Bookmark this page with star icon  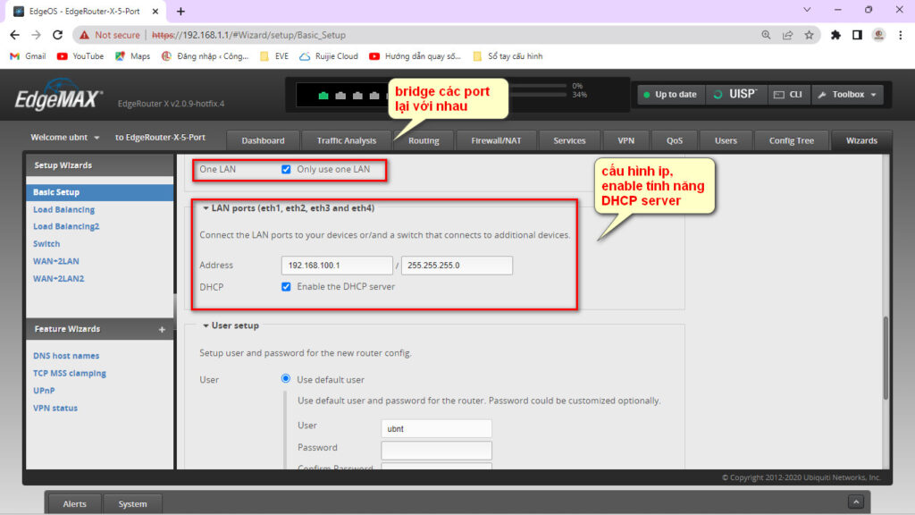[809, 35]
